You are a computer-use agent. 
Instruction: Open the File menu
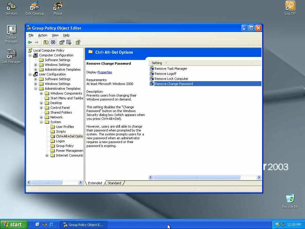pos(31,35)
